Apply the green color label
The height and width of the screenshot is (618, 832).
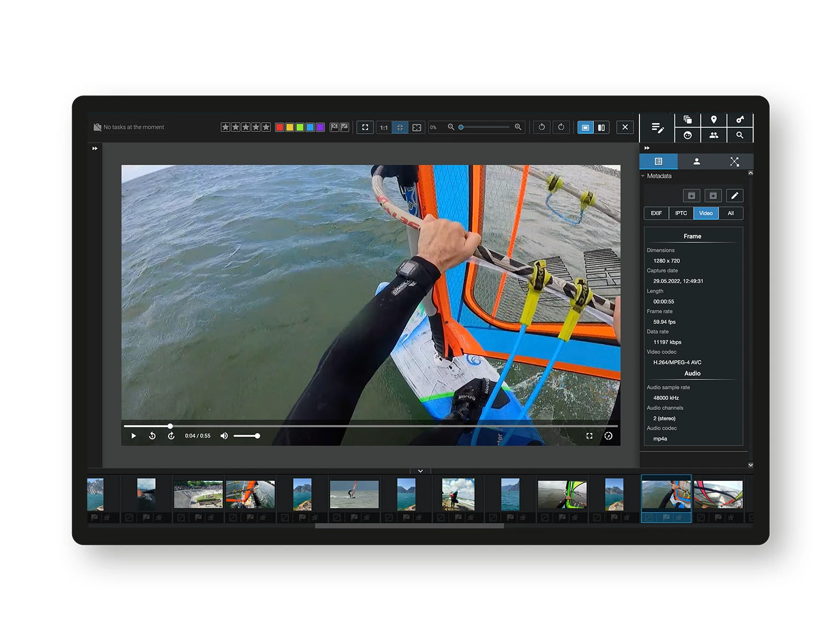point(300,127)
